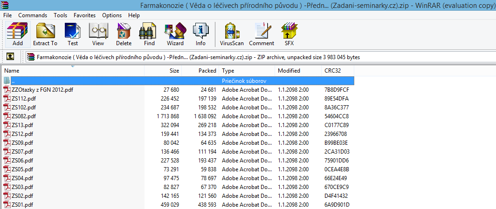The image size is (496, 209).
Task: Open the Comment tool
Action: [x=262, y=34]
